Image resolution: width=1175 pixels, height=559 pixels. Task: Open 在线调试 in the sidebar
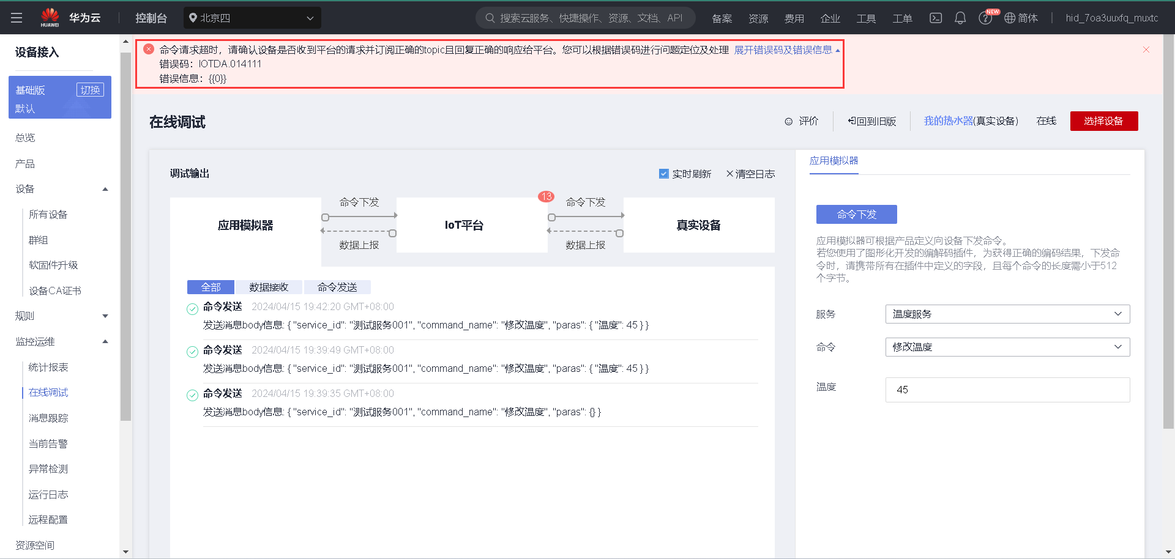pyautogui.click(x=48, y=392)
